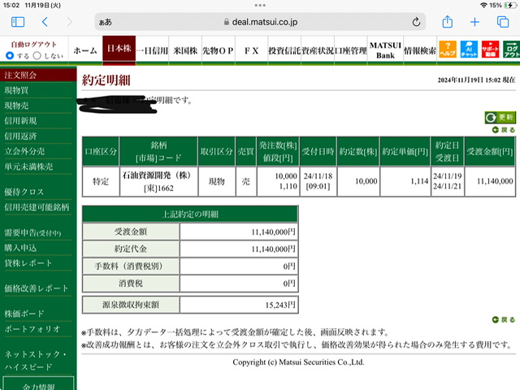Open the orange ヘルプ help icon
The width and height of the screenshot is (520, 390).
448,50
